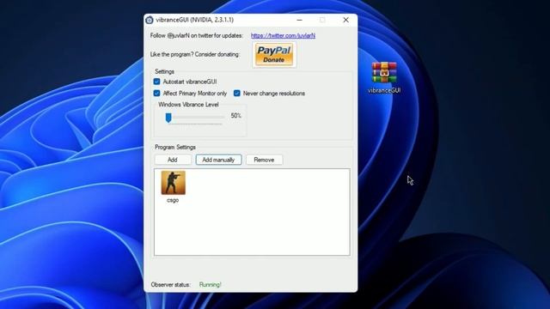Viewport: 550px width, 309px height.
Task: Toggle Autostart vibranceGUI checkbox
Action: [156, 82]
